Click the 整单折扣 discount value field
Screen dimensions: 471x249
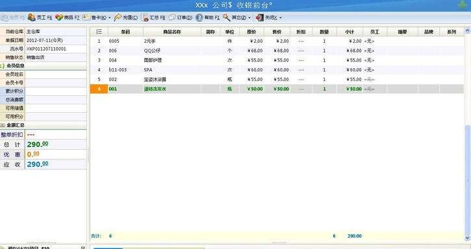(x=56, y=135)
